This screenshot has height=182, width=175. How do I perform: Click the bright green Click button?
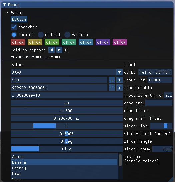[52, 42]
